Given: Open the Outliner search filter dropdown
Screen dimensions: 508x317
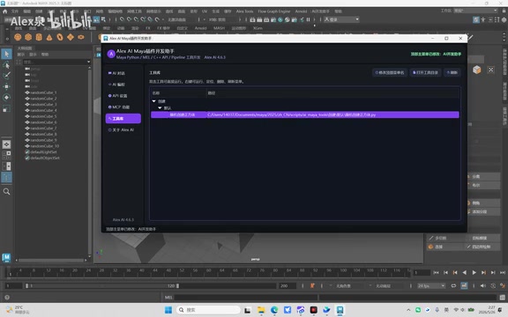Looking at the screenshot, I should [x=88, y=62].
